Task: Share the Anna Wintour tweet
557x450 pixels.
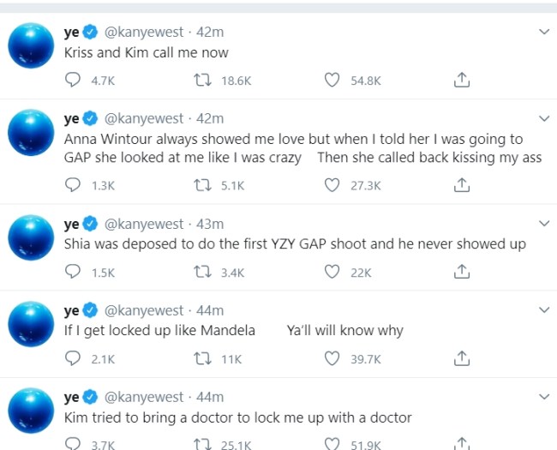Action: [461, 185]
